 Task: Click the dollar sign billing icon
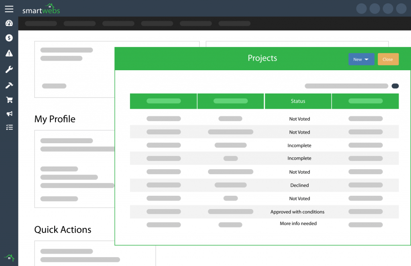click(9, 38)
